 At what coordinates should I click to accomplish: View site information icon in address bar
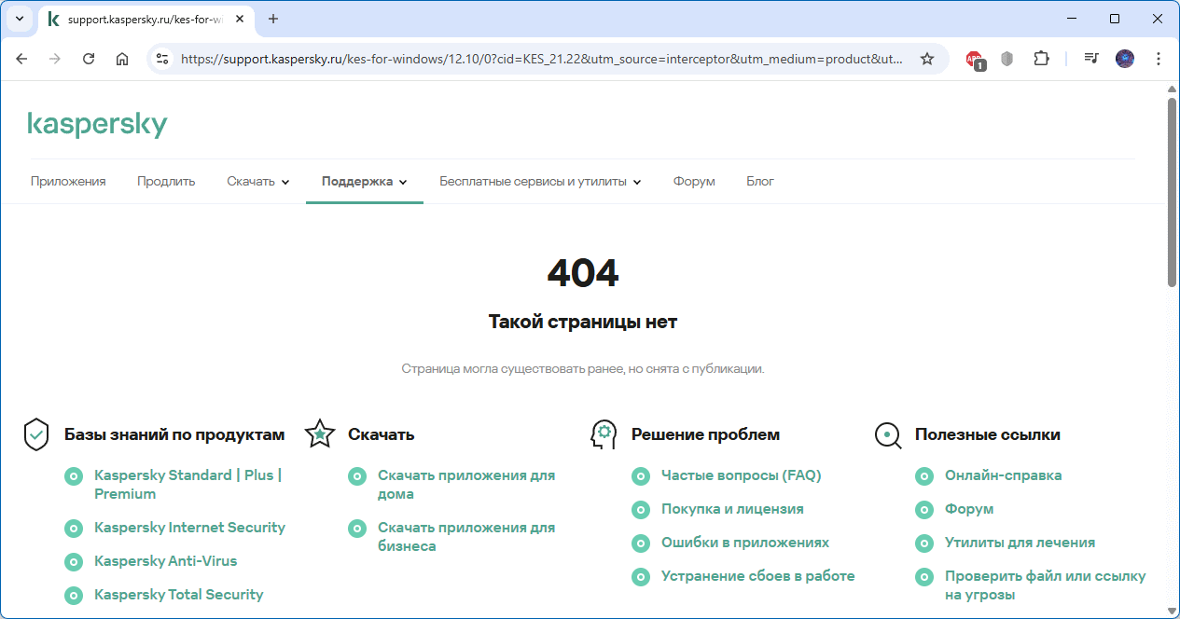point(162,59)
